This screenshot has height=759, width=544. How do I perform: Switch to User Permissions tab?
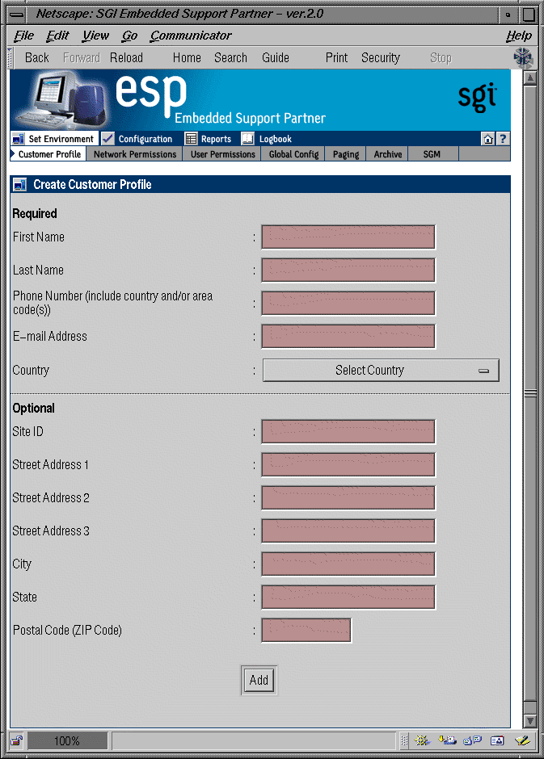[x=223, y=154]
